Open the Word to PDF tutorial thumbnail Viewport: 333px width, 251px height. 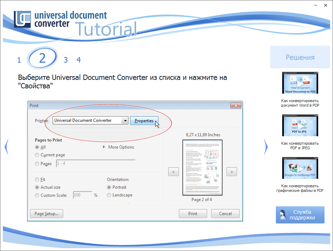pos(300,83)
